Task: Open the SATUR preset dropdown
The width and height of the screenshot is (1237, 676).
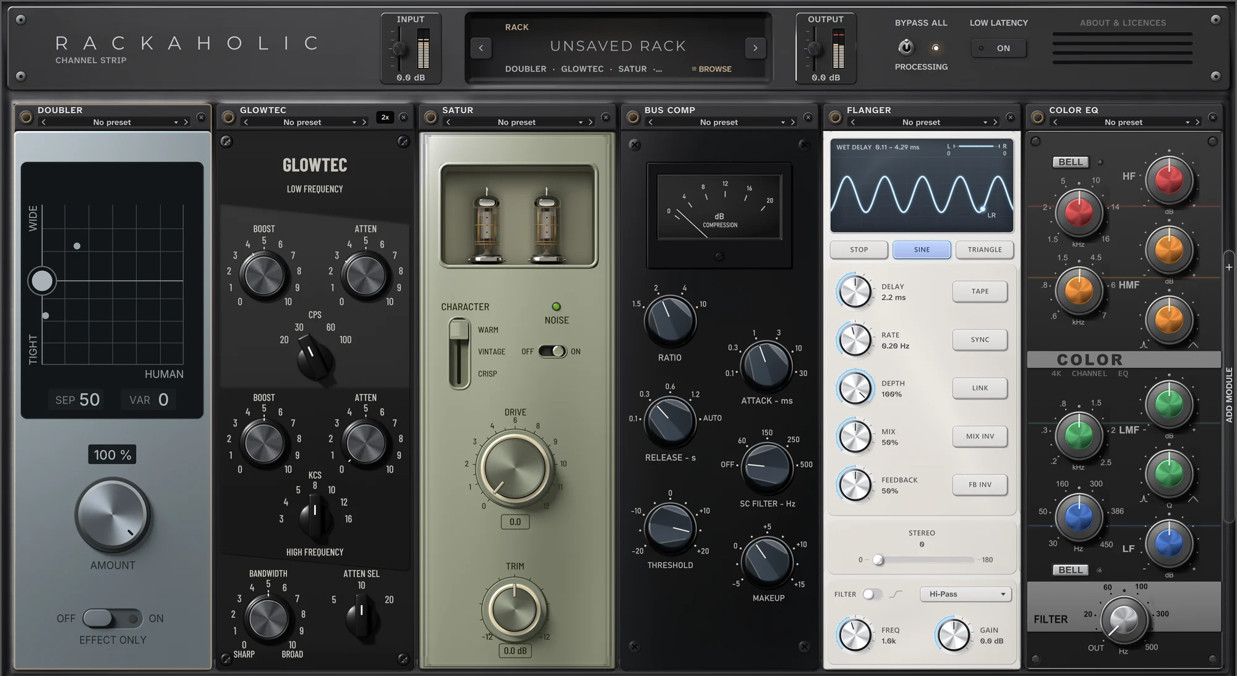Action: click(516, 122)
